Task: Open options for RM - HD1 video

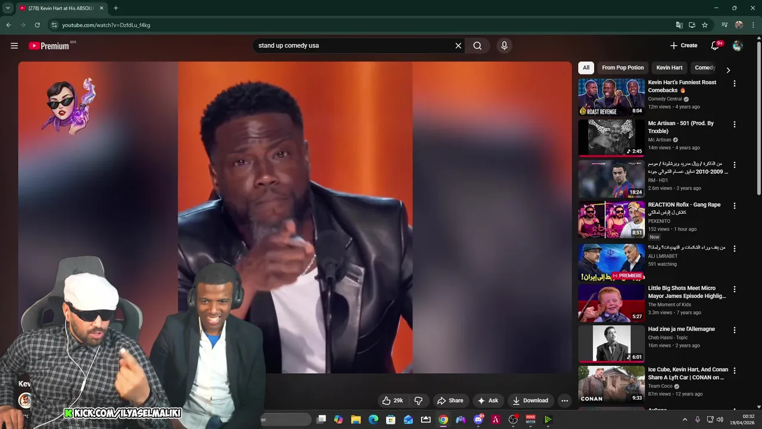Action: click(734, 165)
